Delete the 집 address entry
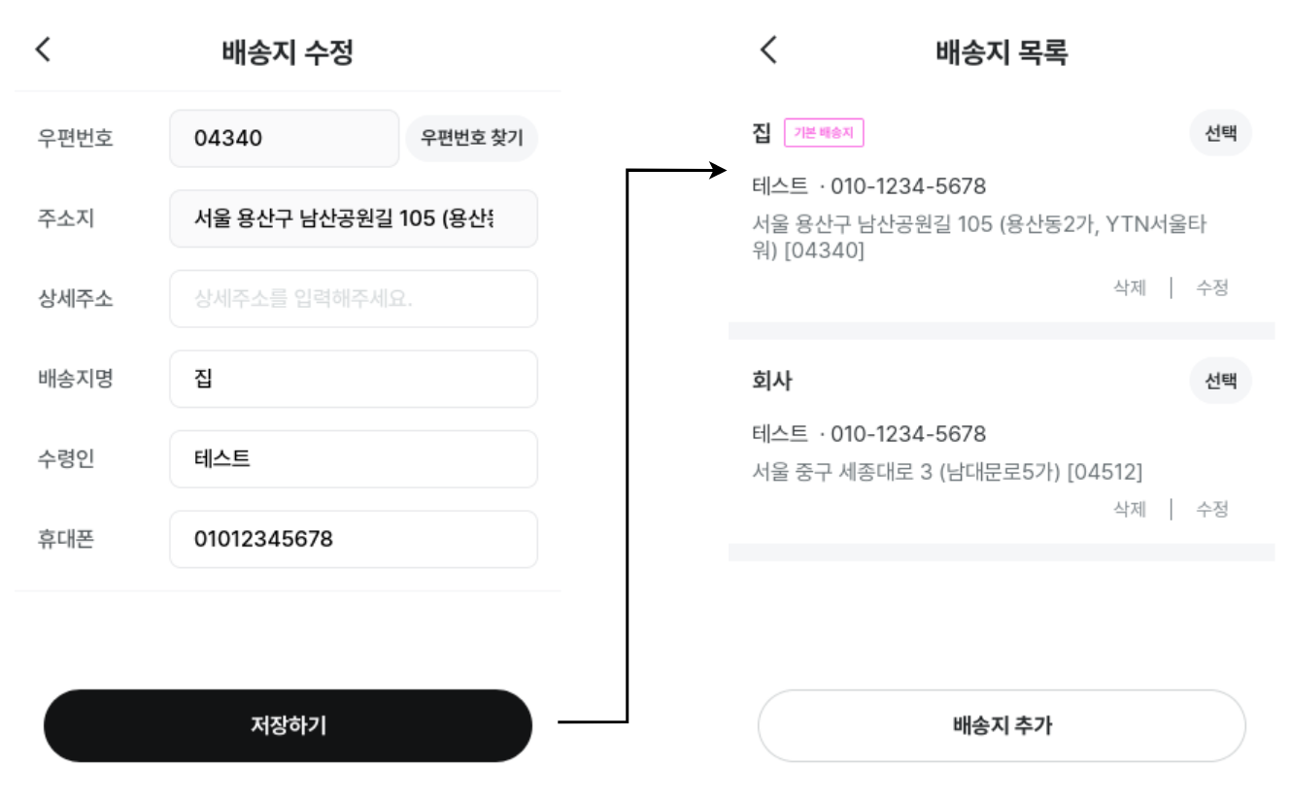Viewport: 1291px width, 803px height. [1130, 287]
